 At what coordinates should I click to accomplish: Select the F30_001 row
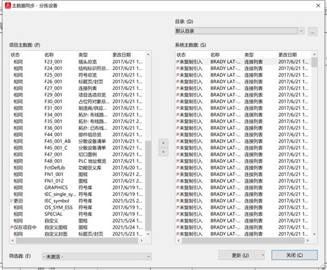[78, 102]
